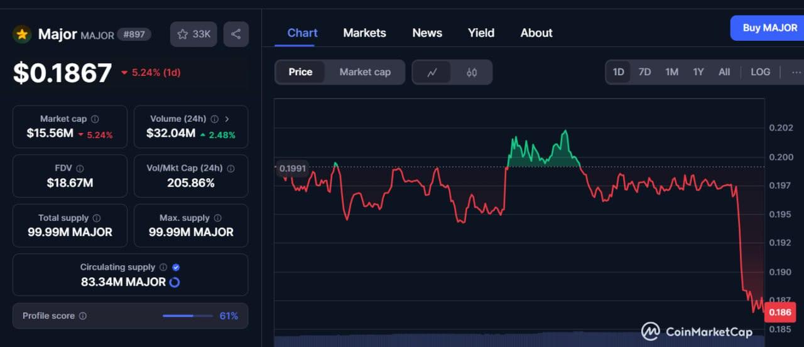Click the 61% profile score value

(x=229, y=316)
